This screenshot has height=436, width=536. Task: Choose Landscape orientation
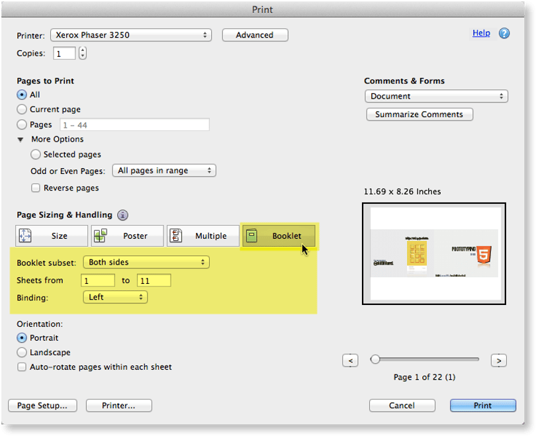pyautogui.click(x=22, y=352)
